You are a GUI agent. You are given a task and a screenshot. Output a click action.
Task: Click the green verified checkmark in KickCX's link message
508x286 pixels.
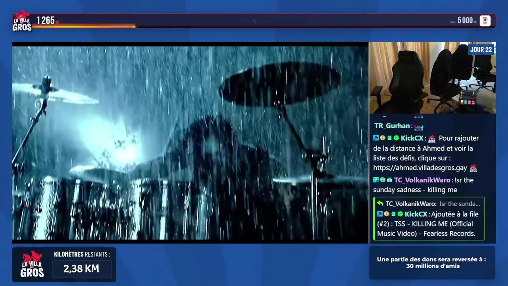click(x=396, y=138)
